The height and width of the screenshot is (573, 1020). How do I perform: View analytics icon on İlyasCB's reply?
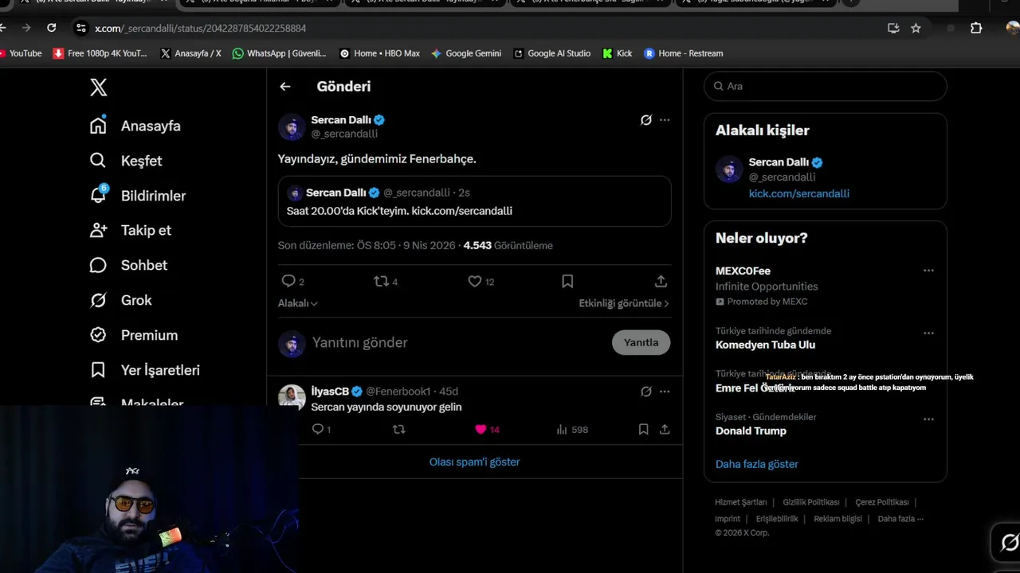[x=562, y=430]
